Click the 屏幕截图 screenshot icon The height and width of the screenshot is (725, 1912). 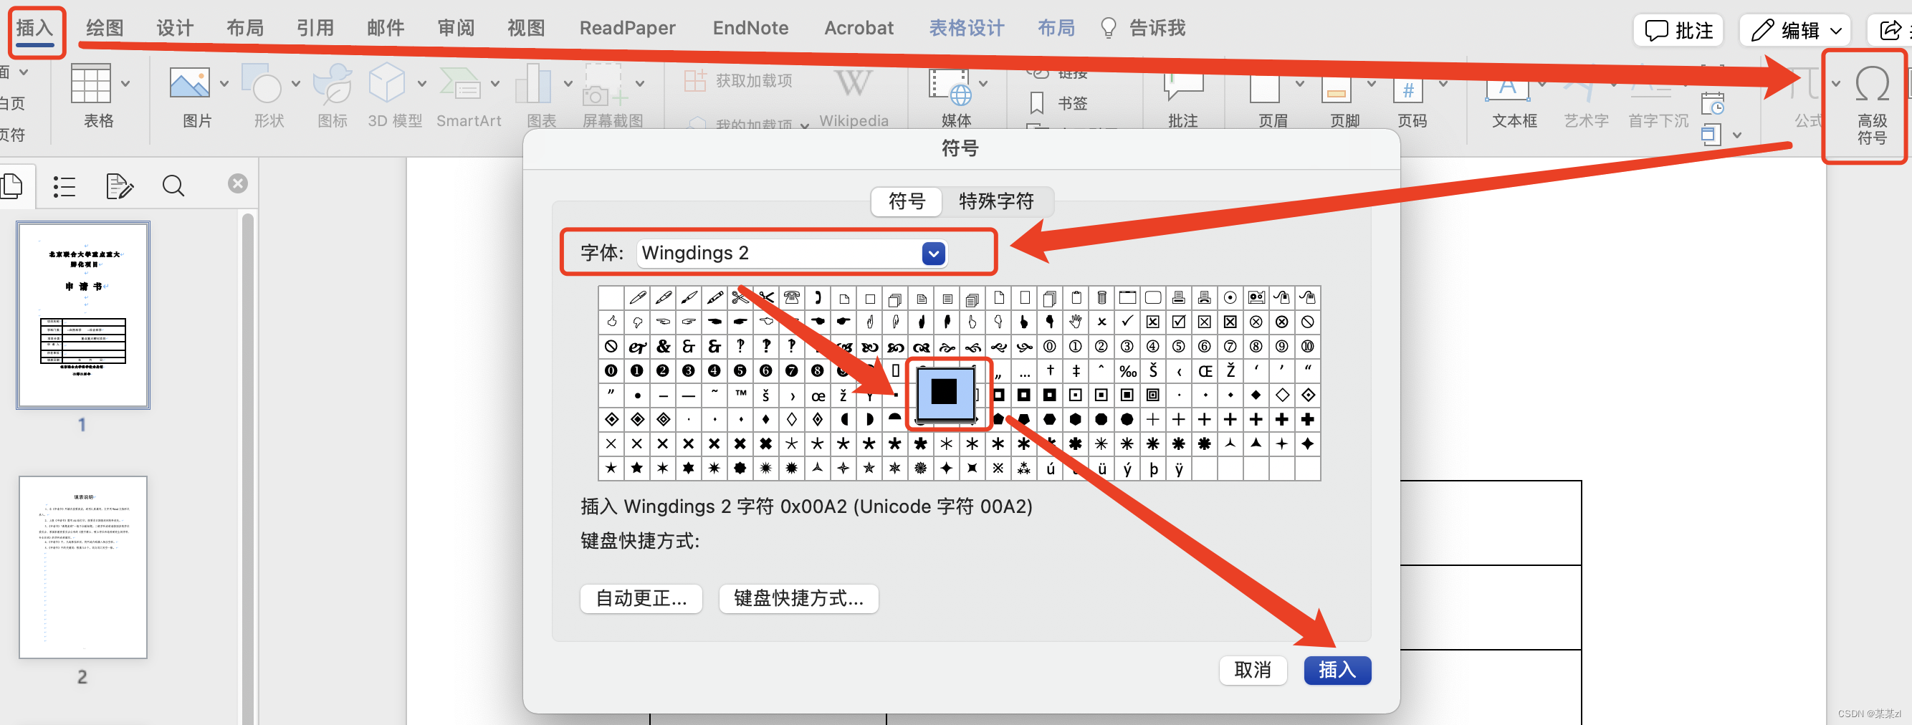(x=605, y=84)
